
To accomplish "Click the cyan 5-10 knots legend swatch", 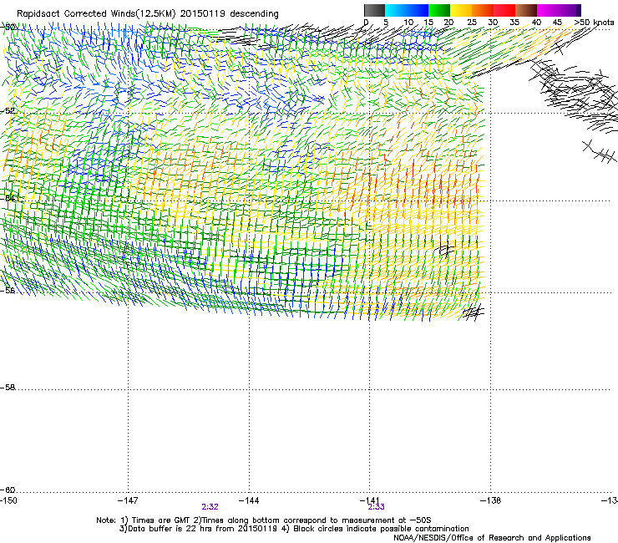I will click(x=396, y=10).
